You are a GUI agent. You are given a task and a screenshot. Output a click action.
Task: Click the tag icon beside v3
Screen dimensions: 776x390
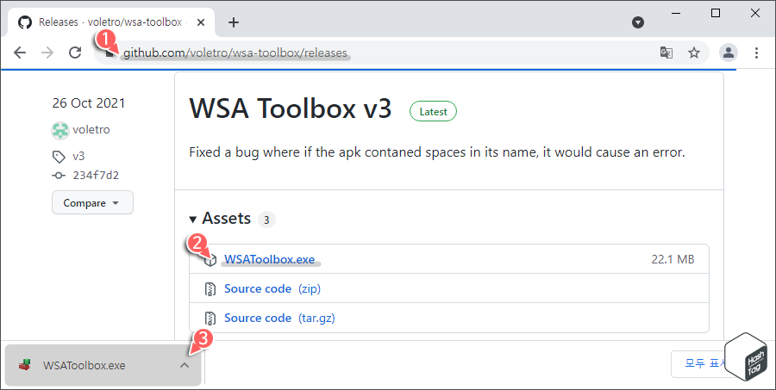(59, 158)
